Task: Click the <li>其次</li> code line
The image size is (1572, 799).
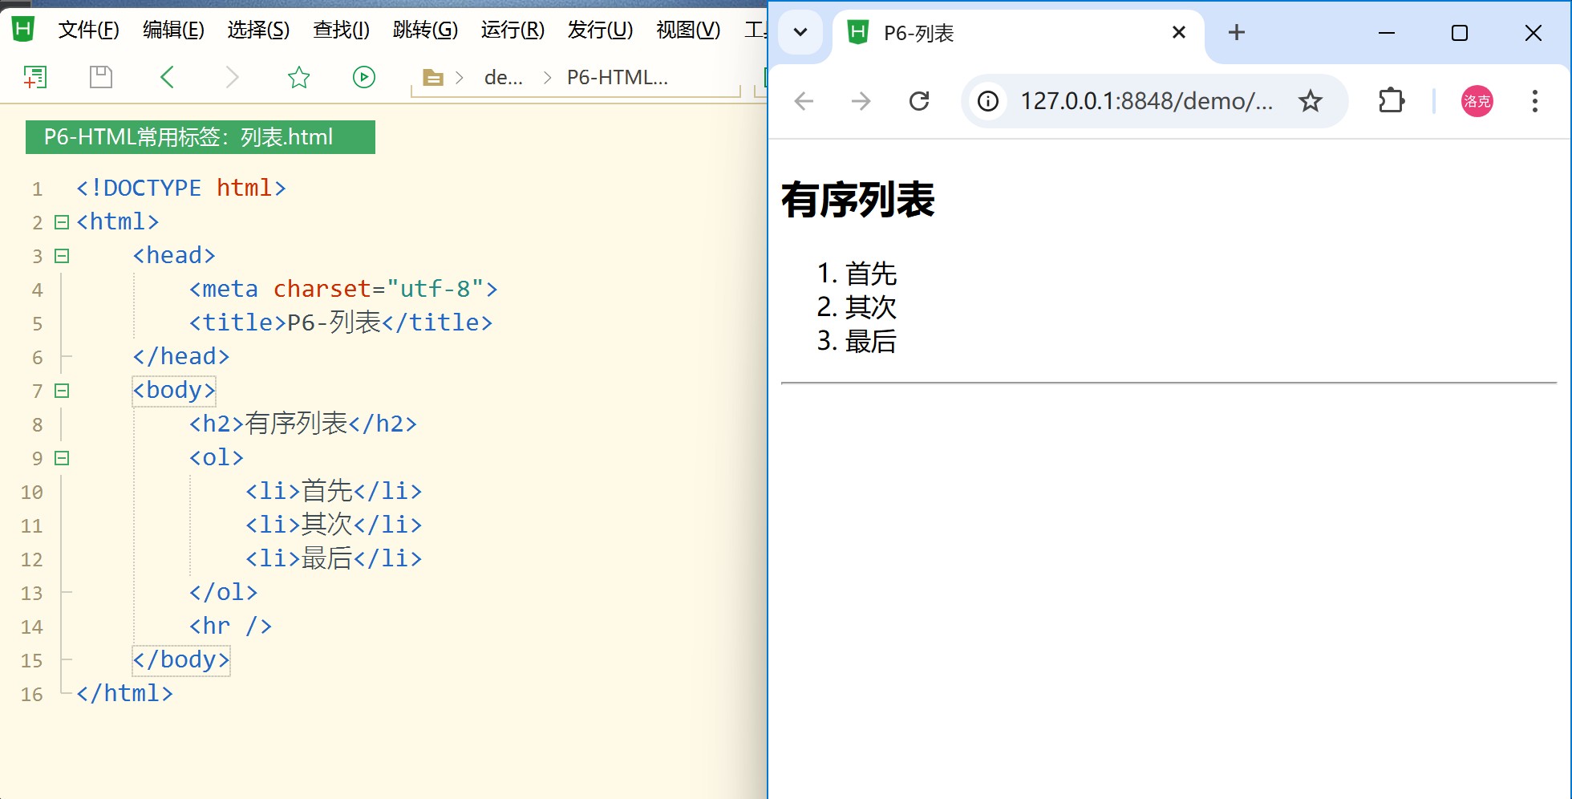Action: tap(334, 525)
